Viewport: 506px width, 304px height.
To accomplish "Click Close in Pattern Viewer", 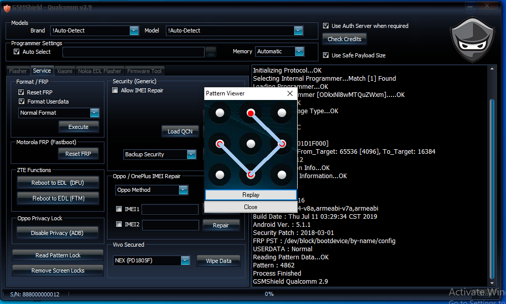I will (x=251, y=207).
